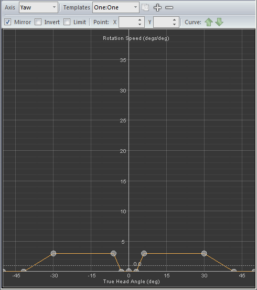Enable the Invert checkbox
The width and height of the screenshot is (257, 290).
38,22
